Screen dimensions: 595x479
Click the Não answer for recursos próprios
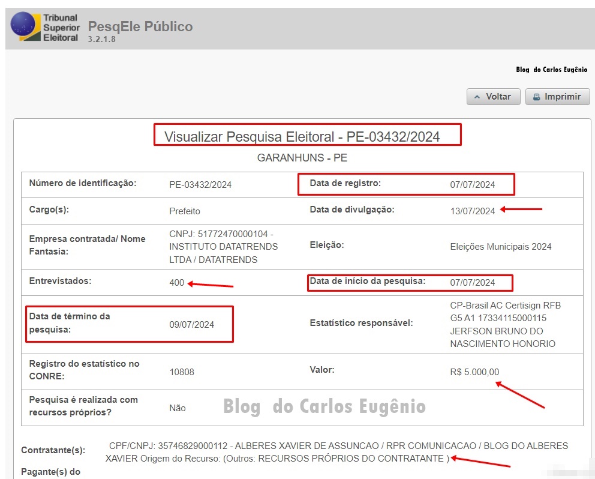(x=177, y=408)
